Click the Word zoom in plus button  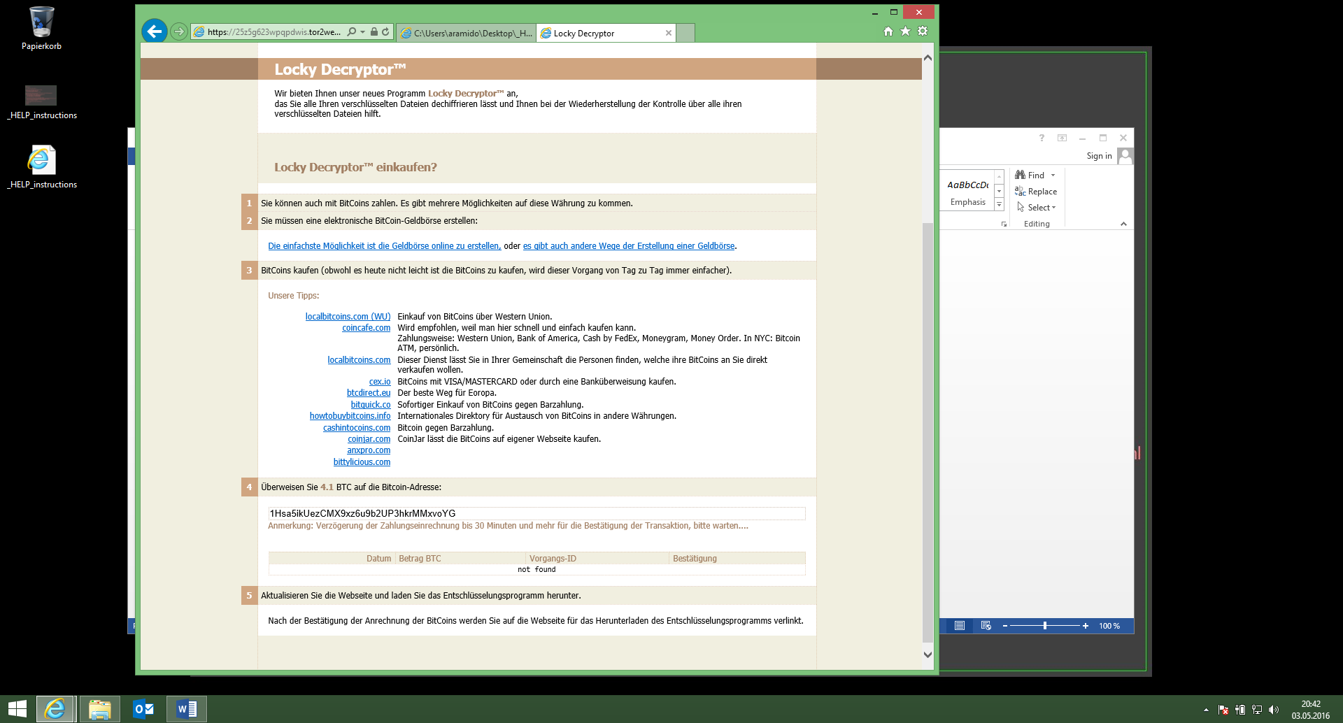click(x=1085, y=626)
